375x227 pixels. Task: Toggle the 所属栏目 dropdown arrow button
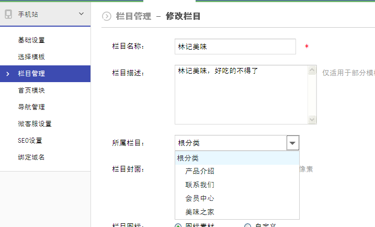(x=292, y=143)
